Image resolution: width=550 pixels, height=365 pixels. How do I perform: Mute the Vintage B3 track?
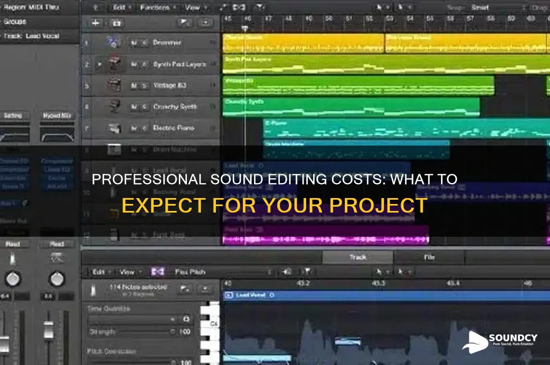click(x=134, y=85)
